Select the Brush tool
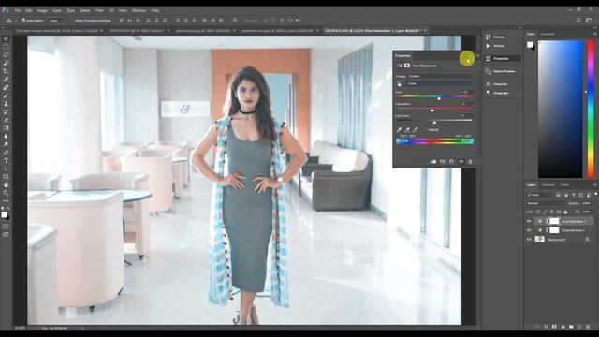 [x=6, y=95]
